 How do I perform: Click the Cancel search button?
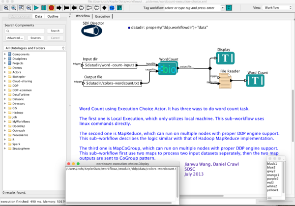[x=55, y=38]
